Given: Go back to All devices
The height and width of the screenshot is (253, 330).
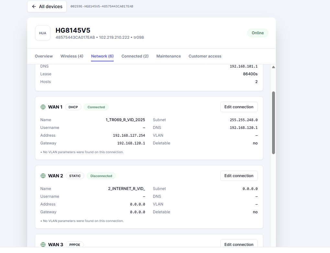Looking at the screenshot, I should click(47, 6).
